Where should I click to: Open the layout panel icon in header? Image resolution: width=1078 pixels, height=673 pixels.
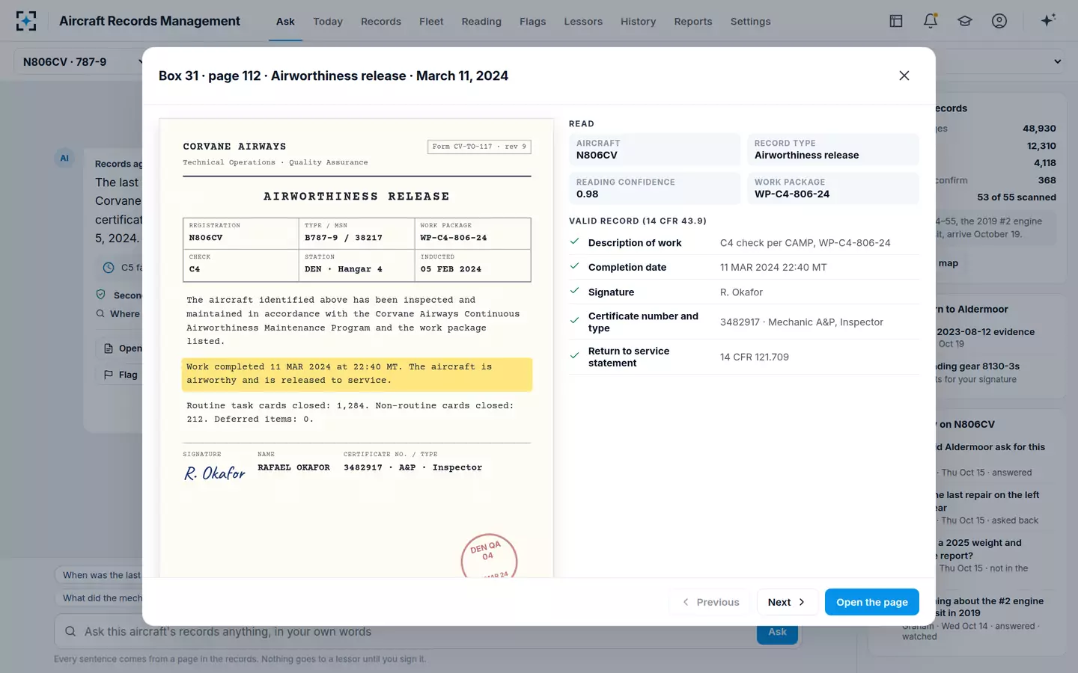(896, 21)
